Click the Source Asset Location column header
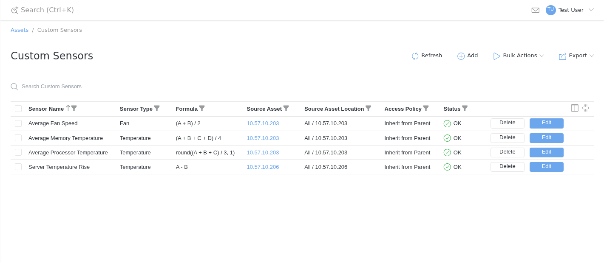The height and width of the screenshot is (263, 604). pyautogui.click(x=334, y=109)
